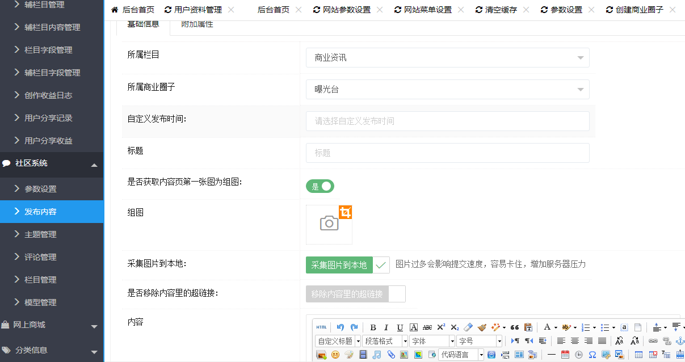Open the 段落格式 dropdown in editor
The image size is (685, 362).
(385, 341)
